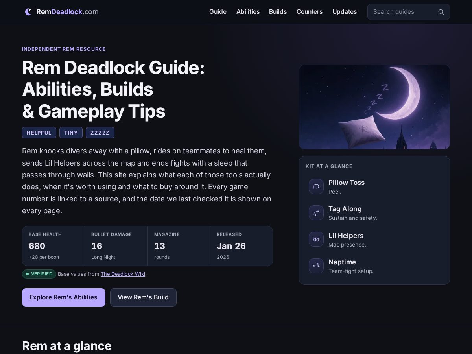Open The Deadlock Wiki source link
Image resolution: width=472 pixels, height=354 pixels.
123,274
